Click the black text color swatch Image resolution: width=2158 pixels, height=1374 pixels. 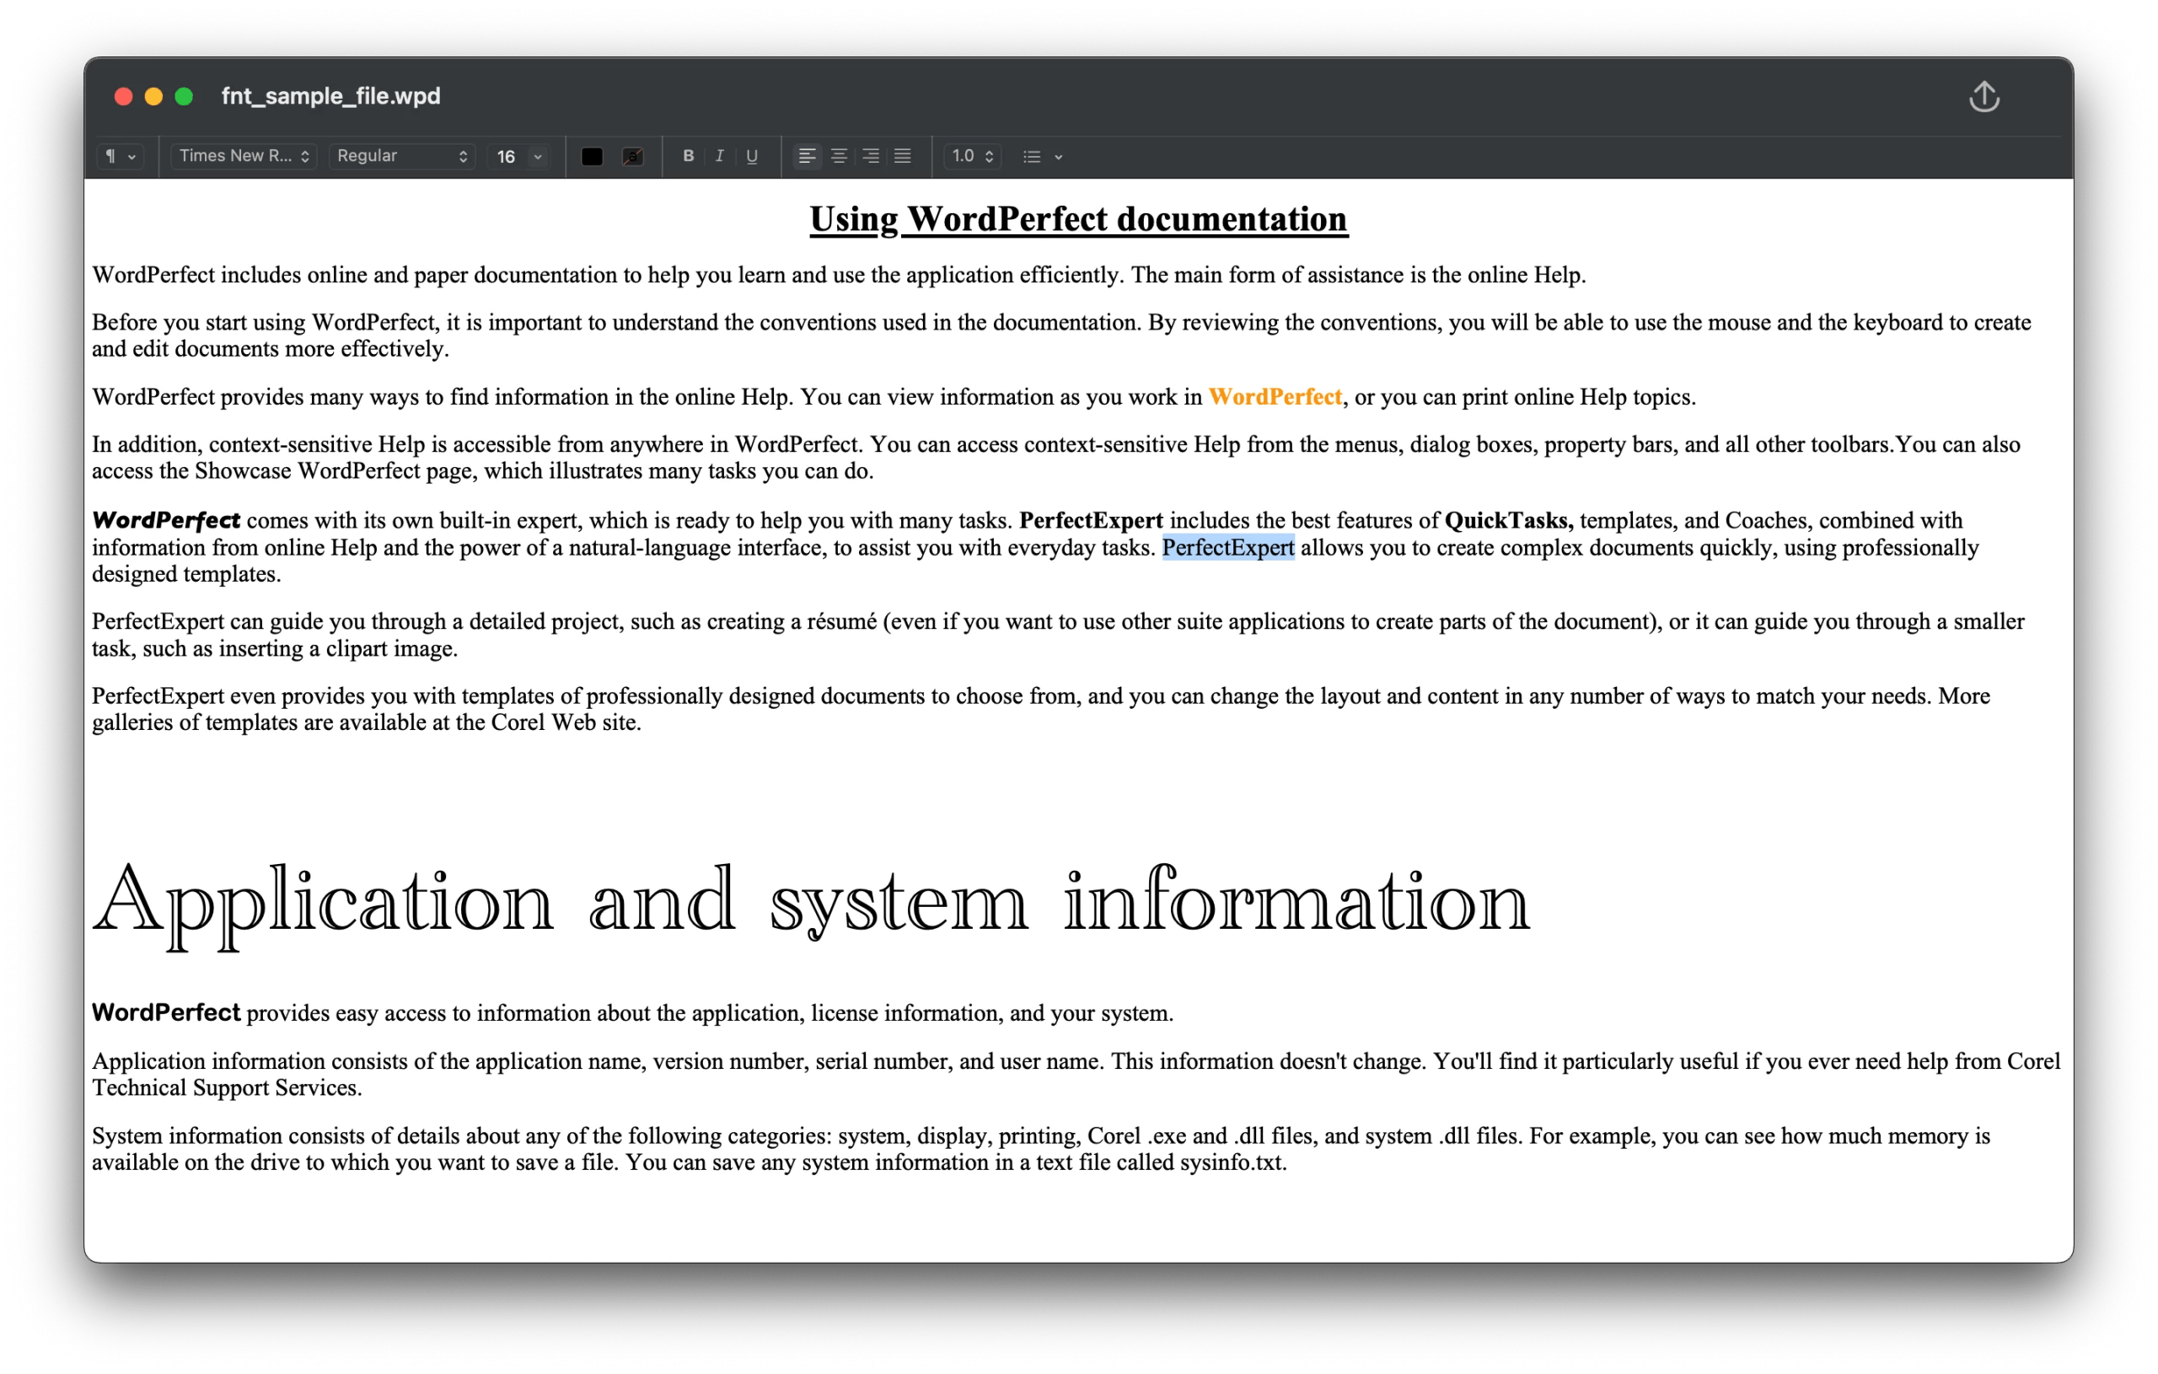(592, 156)
